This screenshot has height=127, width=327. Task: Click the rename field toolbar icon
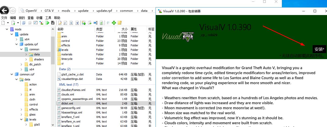point(96,23)
